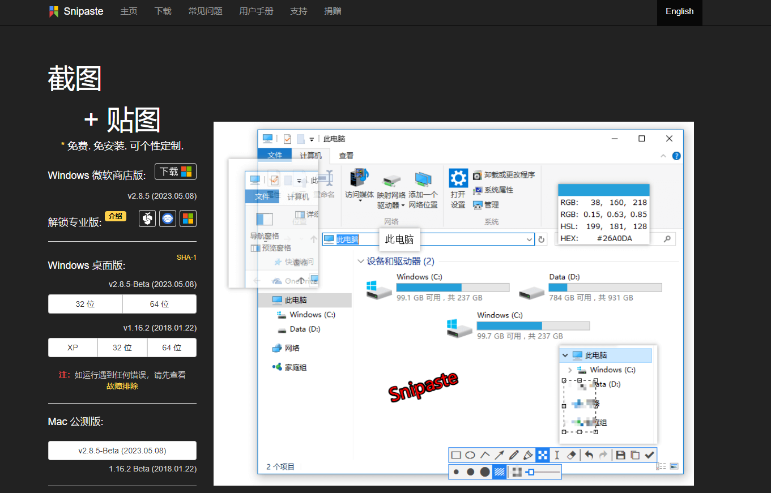This screenshot has width=771, height=493.
Task: Open the SHA-1 link
Action: (186, 258)
